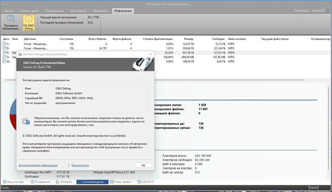The width and height of the screenshot is (332, 192).
Task: Select the Информация ribbon tab
Action: pyautogui.click(x=123, y=11)
